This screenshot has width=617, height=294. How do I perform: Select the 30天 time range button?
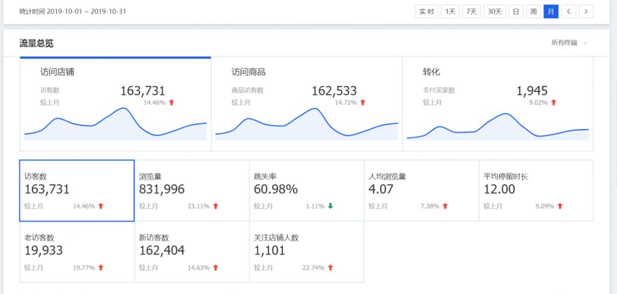(x=495, y=11)
